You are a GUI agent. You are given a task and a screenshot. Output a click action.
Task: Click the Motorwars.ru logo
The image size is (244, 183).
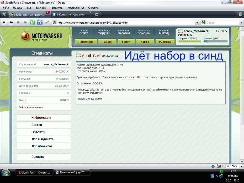42,36
